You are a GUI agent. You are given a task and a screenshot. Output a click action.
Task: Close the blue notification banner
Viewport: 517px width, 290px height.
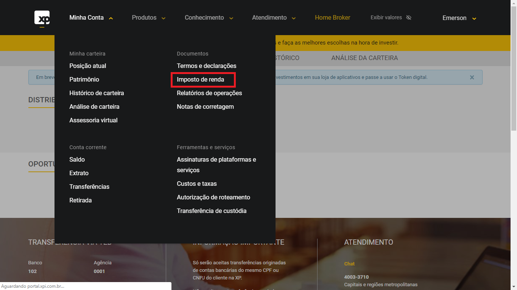(472, 77)
